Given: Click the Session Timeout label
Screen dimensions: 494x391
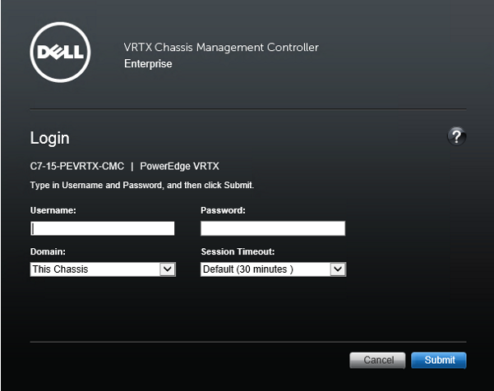Looking at the screenshot, I should (x=238, y=251).
